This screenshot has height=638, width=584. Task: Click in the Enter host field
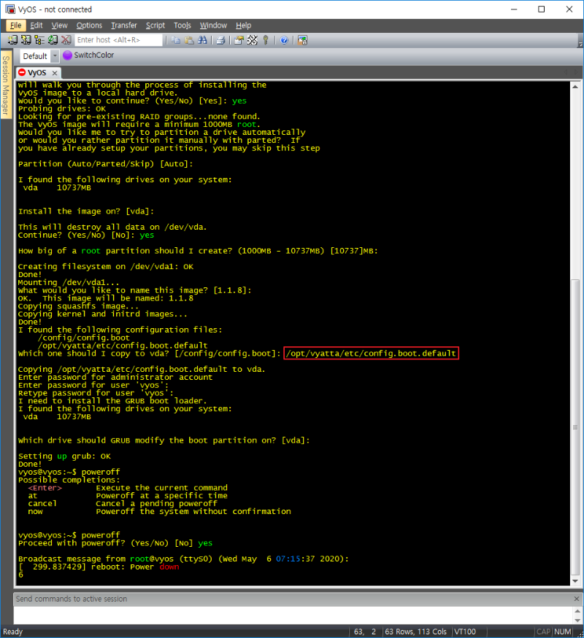tap(118, 40)
